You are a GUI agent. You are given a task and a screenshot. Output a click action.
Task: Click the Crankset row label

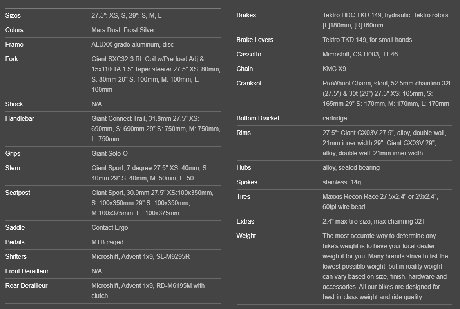point(249,84)
